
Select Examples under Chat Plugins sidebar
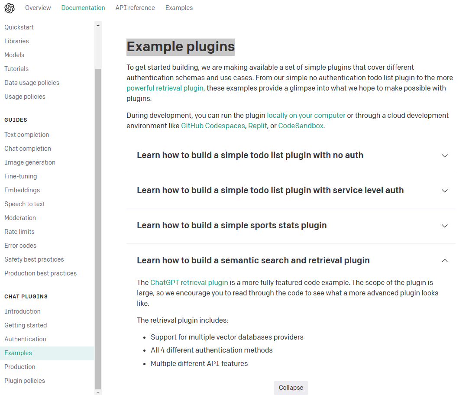coord(47,353)
